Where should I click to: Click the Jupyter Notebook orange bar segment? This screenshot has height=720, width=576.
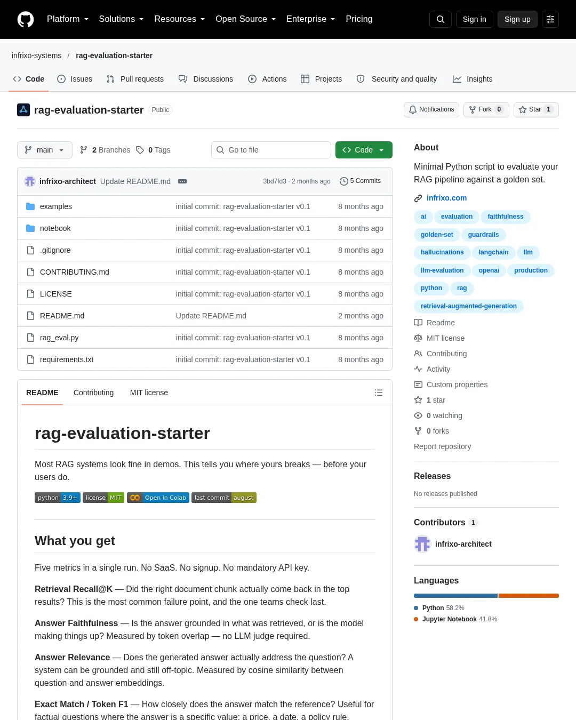coord(529,596)
